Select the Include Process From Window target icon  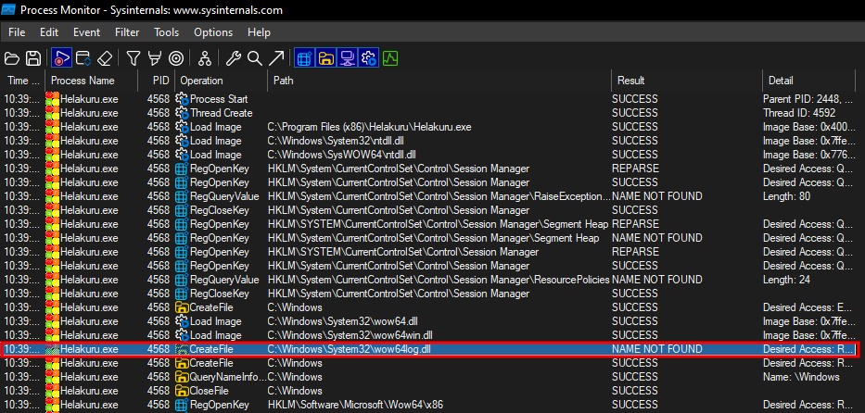tap(176, 57)
